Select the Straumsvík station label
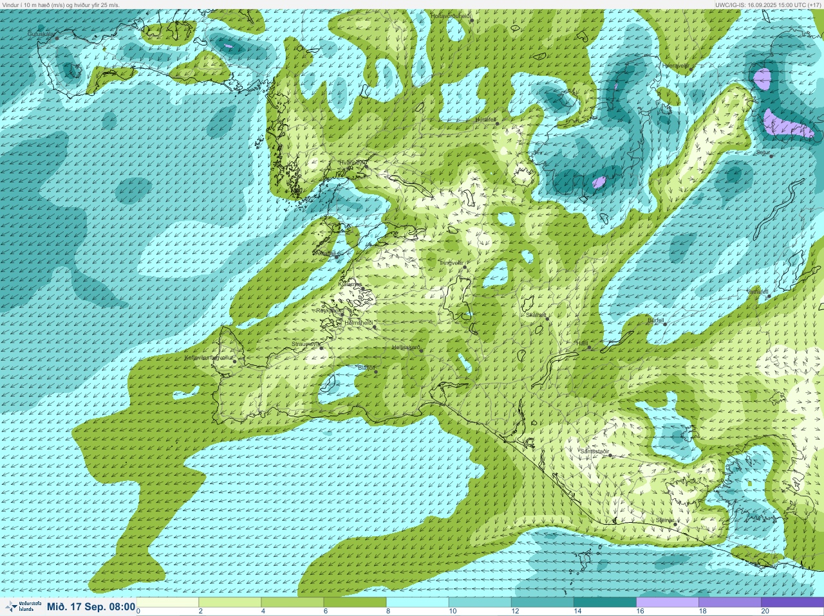Image resolution: width=824 pixels, height=616 pixels. [x=306, y=344]
